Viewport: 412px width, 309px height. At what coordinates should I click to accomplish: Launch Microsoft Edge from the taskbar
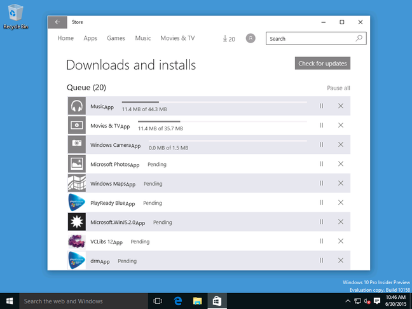coord(178,301)
